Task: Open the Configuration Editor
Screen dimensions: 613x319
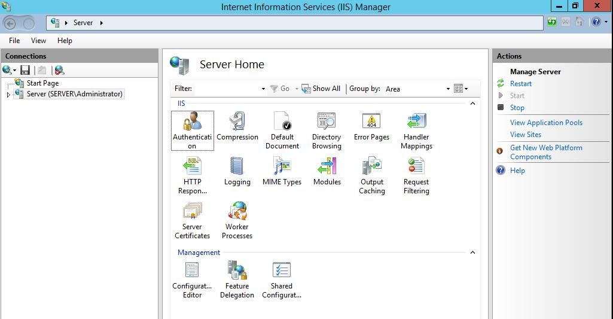Action: click(x=192, y=280)
